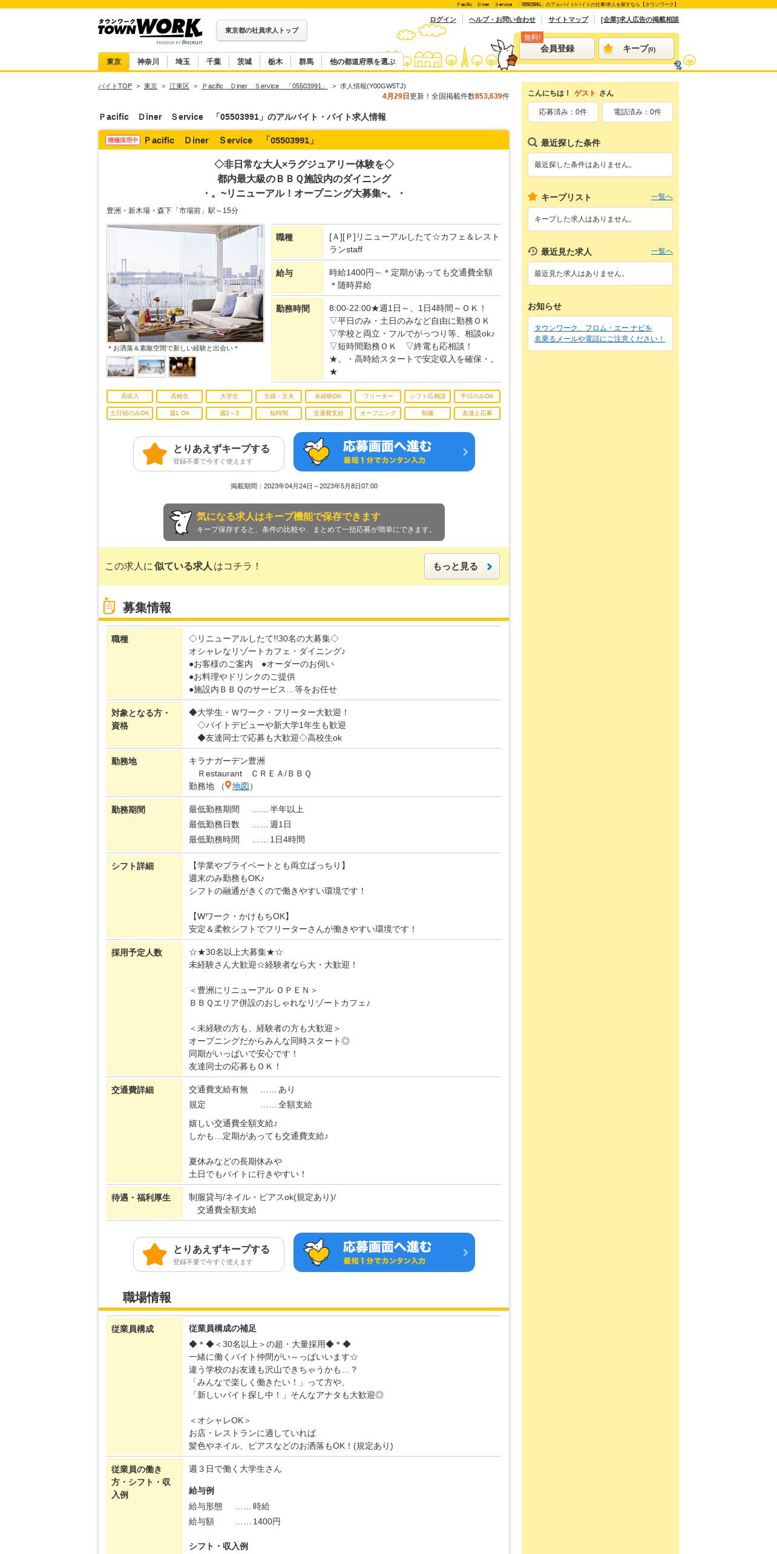The height and width of the screenshot is (1554, 777).
Task: Open ヘルプ・お問い合わせ link
Action: click(x=502, y=19)
